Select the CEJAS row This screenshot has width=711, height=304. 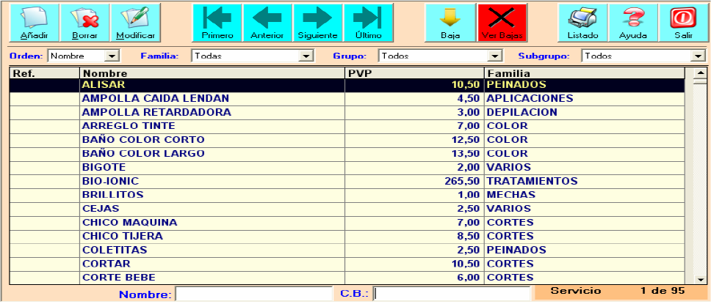coord(347,209)
